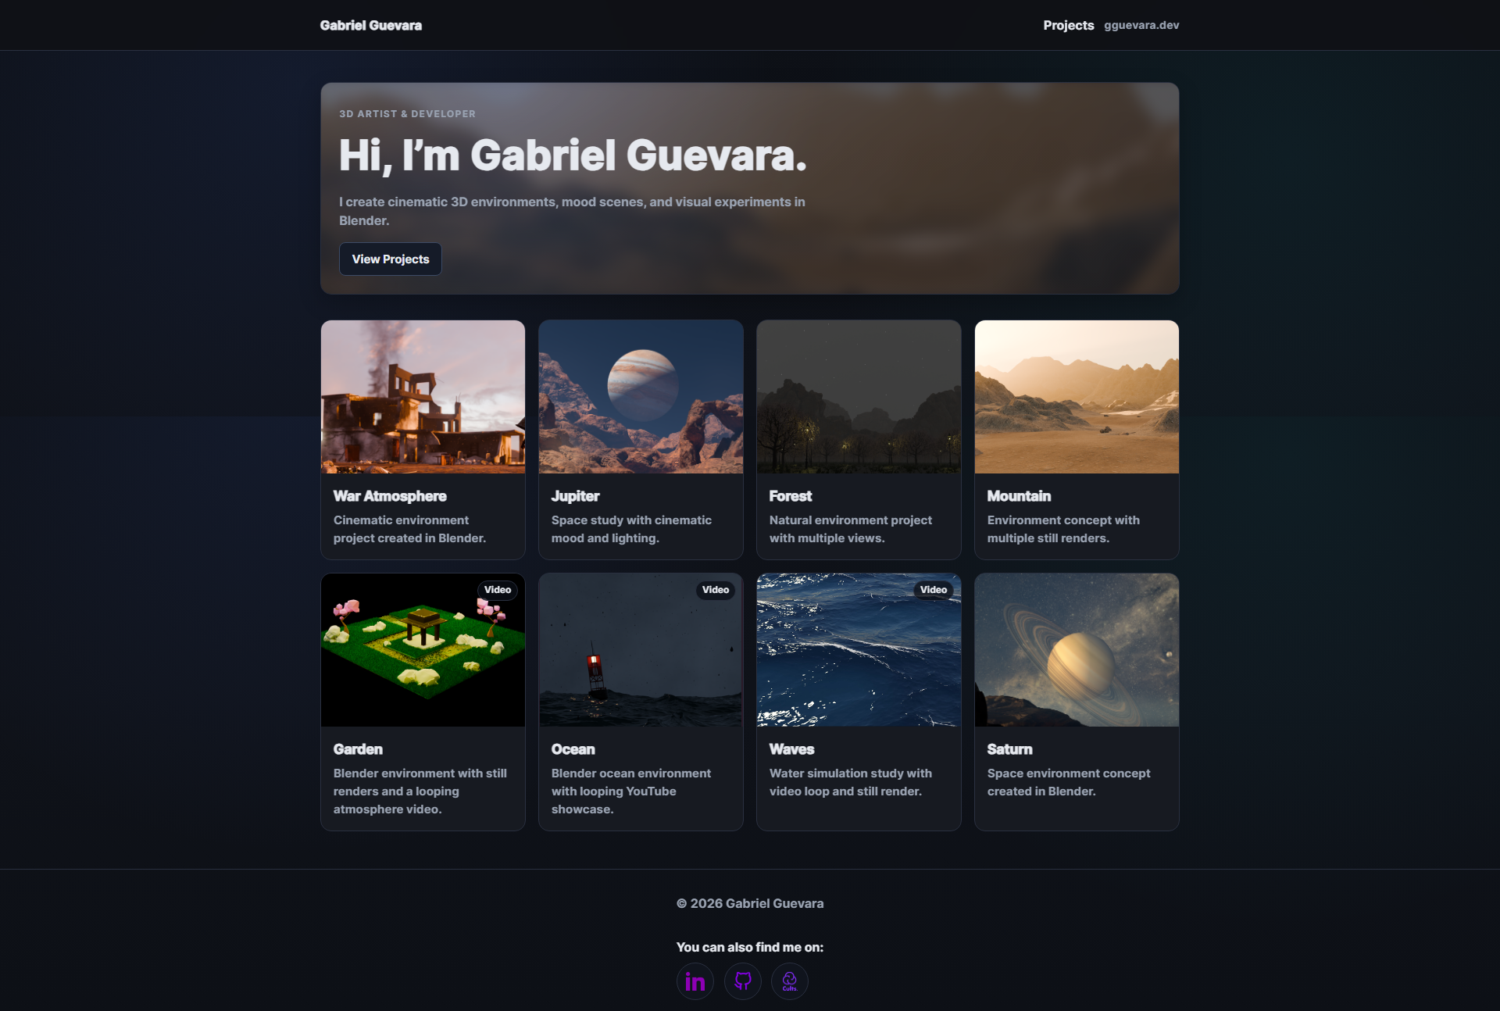Open Gabriel Guevara's LinkedIn profile icon
Viewport: 1500px width, 1011px height.
click(695, 981)
